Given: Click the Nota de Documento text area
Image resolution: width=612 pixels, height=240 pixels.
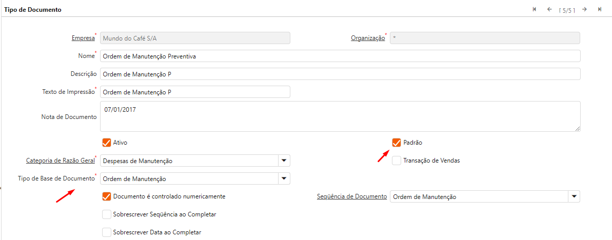Looking at the screenshot, I should point(340,116).
